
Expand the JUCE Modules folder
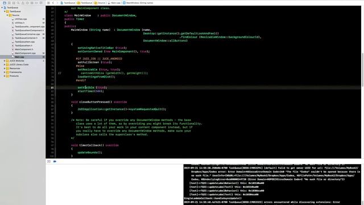click(5, 61)
